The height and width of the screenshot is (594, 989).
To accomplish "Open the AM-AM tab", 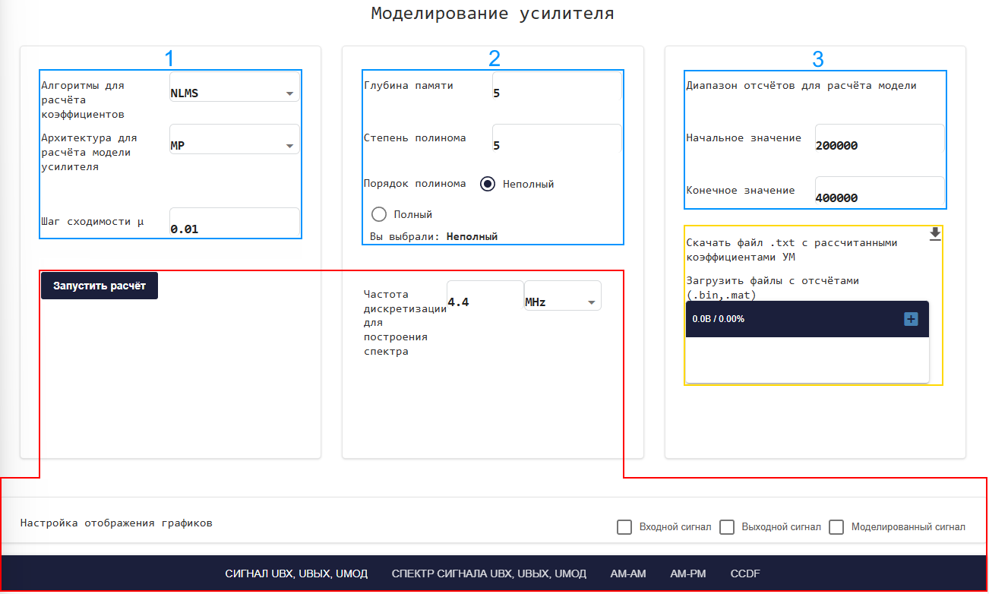I will pyautogui.click(x=627, y=573).
